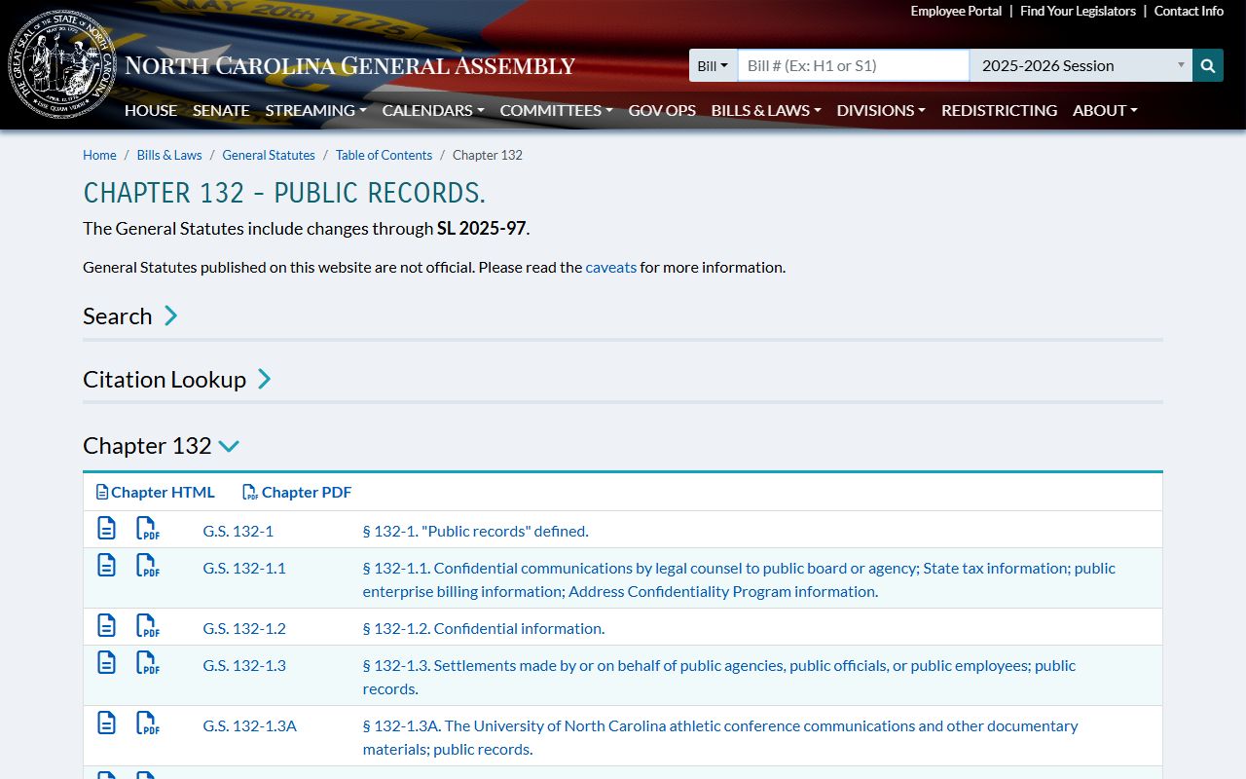
Task: Open the G.S. 132-1.3A citation link
Action: (x=249, y=725)
